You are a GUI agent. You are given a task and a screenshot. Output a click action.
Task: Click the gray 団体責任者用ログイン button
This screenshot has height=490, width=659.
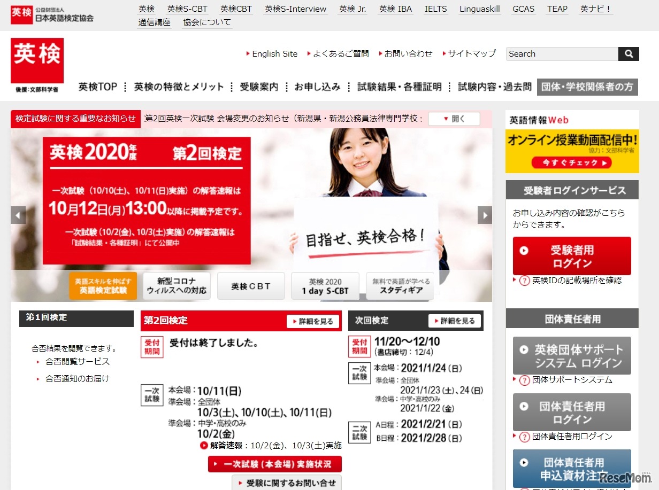coord(572,412)
